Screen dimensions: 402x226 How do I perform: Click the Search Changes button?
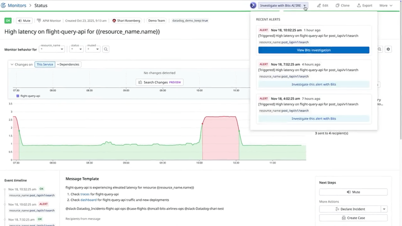click(x=159, y=82)
